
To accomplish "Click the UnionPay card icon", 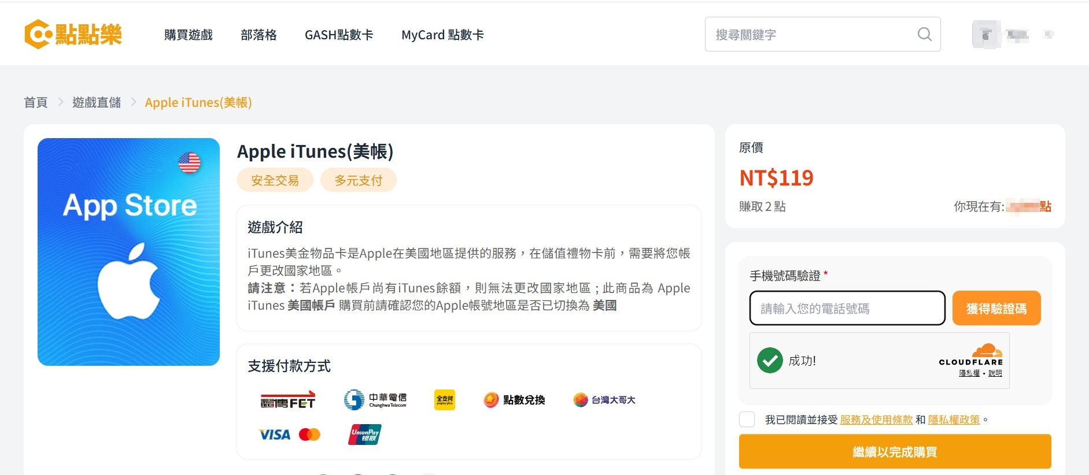I will (364, 435).
